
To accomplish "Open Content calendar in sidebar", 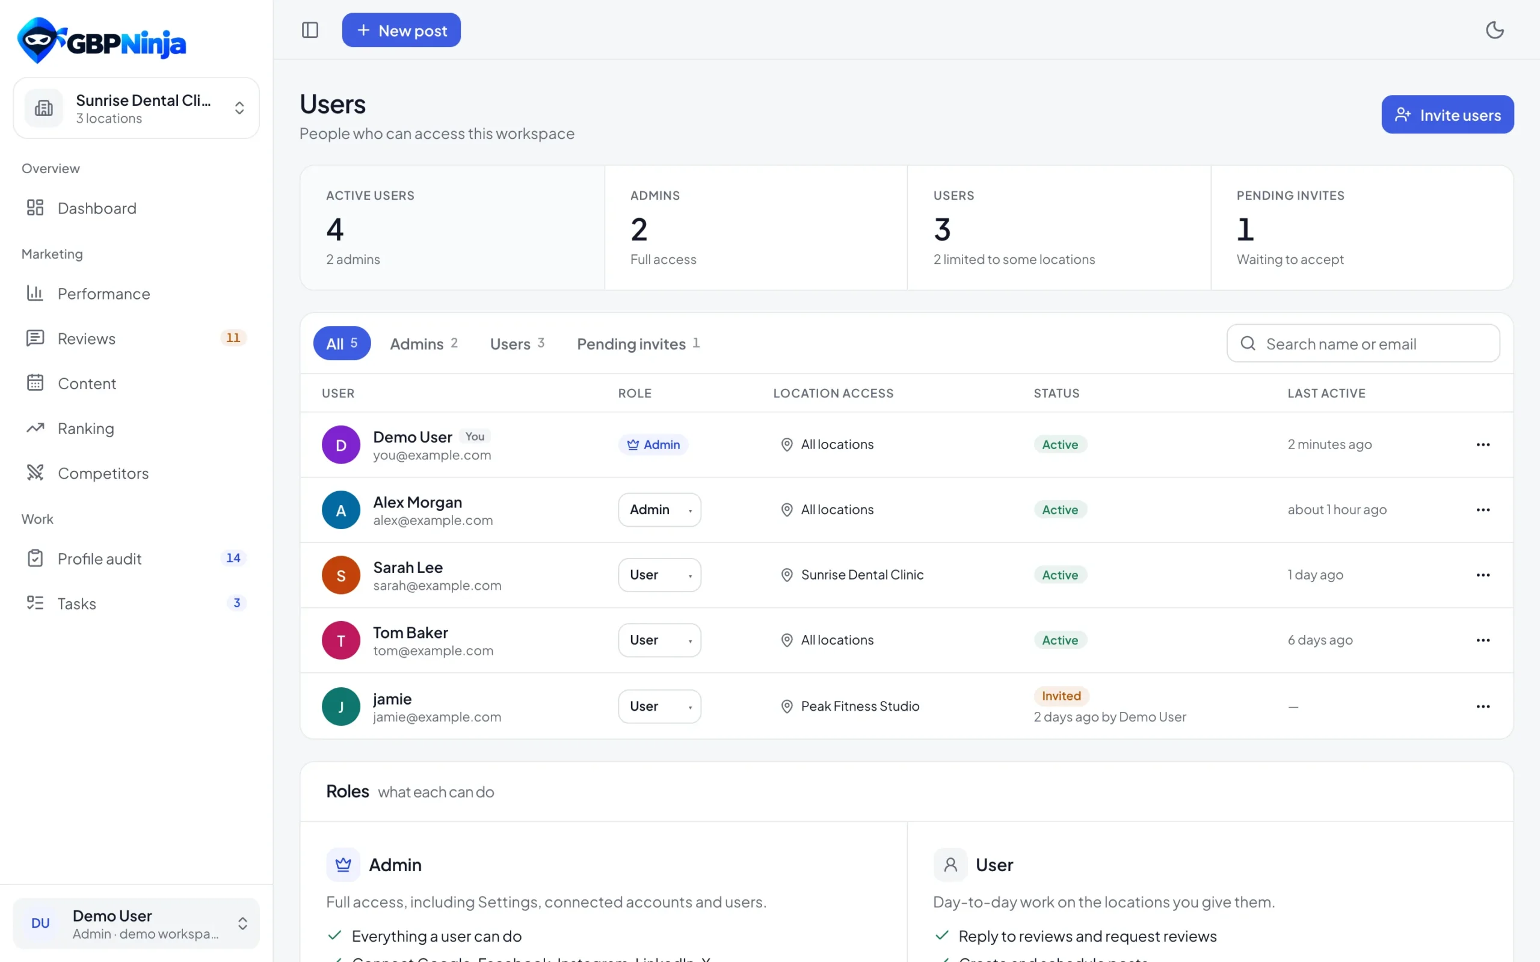I will [136, 383].
